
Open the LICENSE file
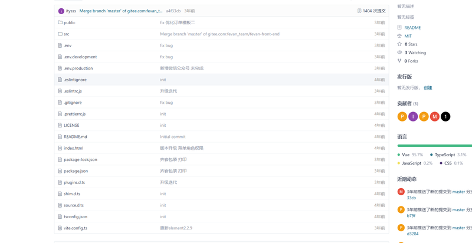[71, 125]
